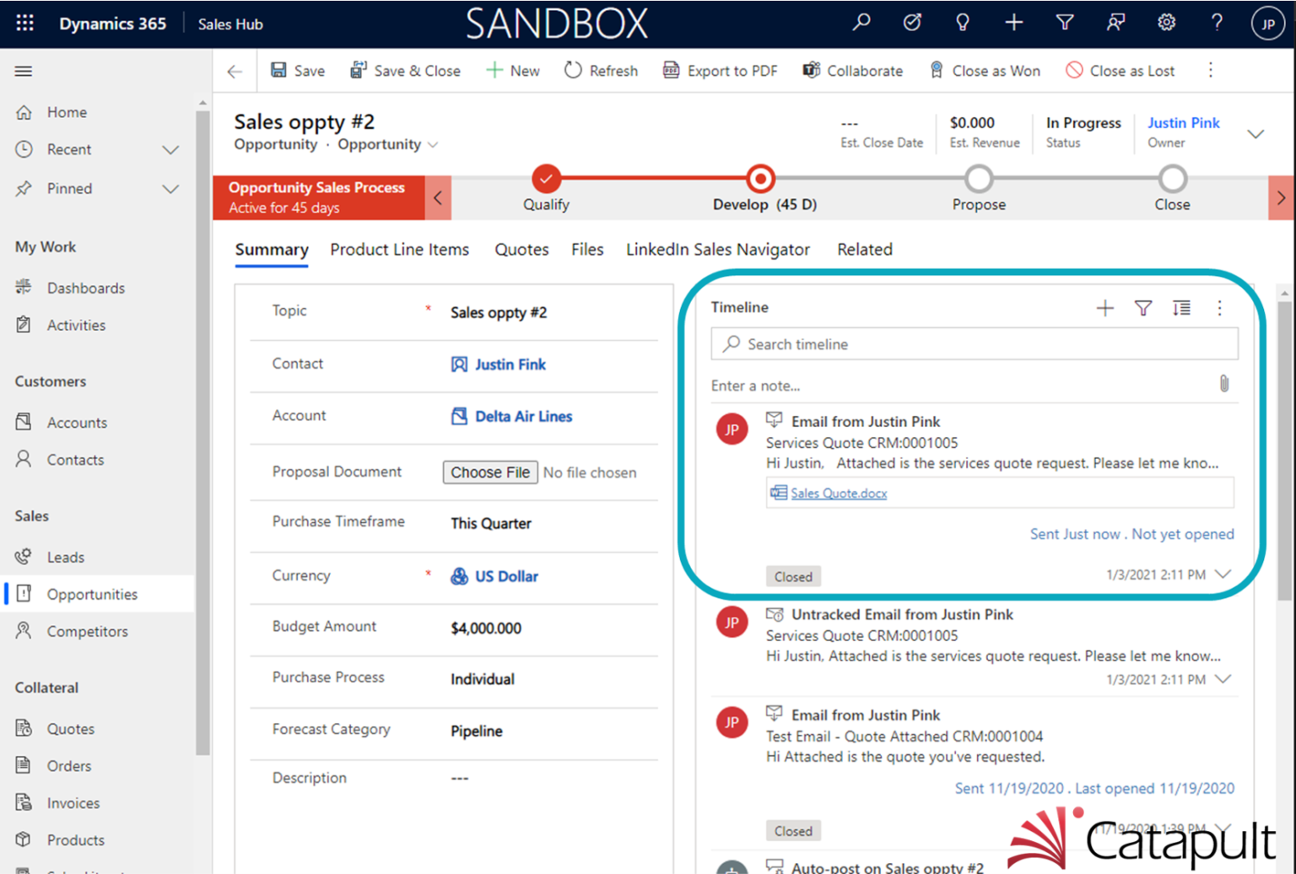The image size is (1296, 874).
Task: Expand the Recent section in the sidebar
Action: coord(170,149)
